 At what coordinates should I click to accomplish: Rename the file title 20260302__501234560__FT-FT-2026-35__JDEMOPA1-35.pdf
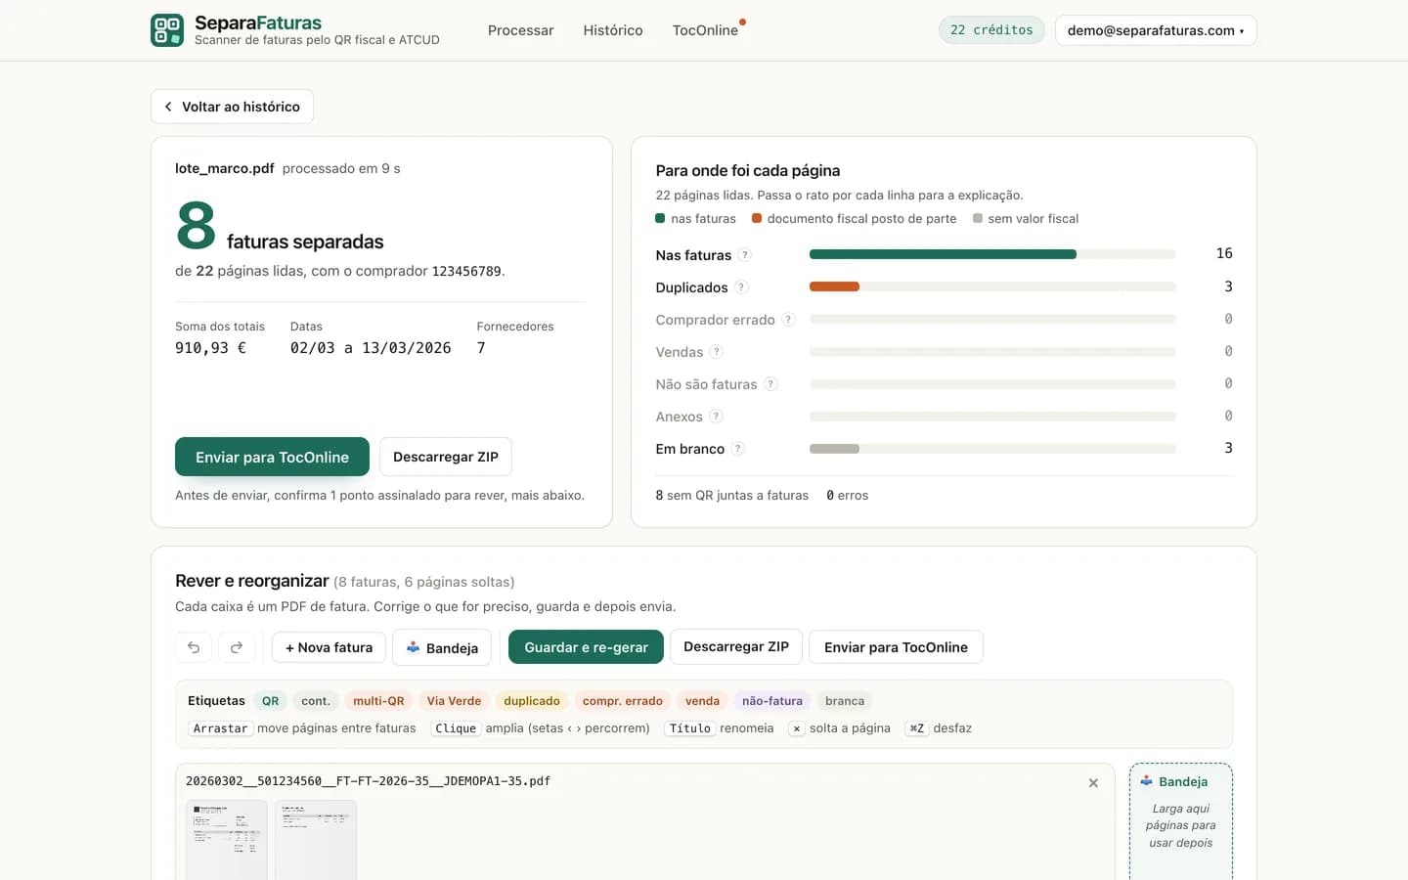pyautogui.click(x=368, y=781)
